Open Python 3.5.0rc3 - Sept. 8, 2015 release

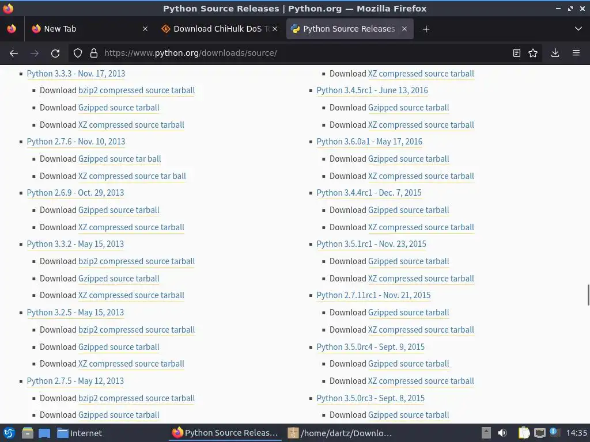(370, 398)
